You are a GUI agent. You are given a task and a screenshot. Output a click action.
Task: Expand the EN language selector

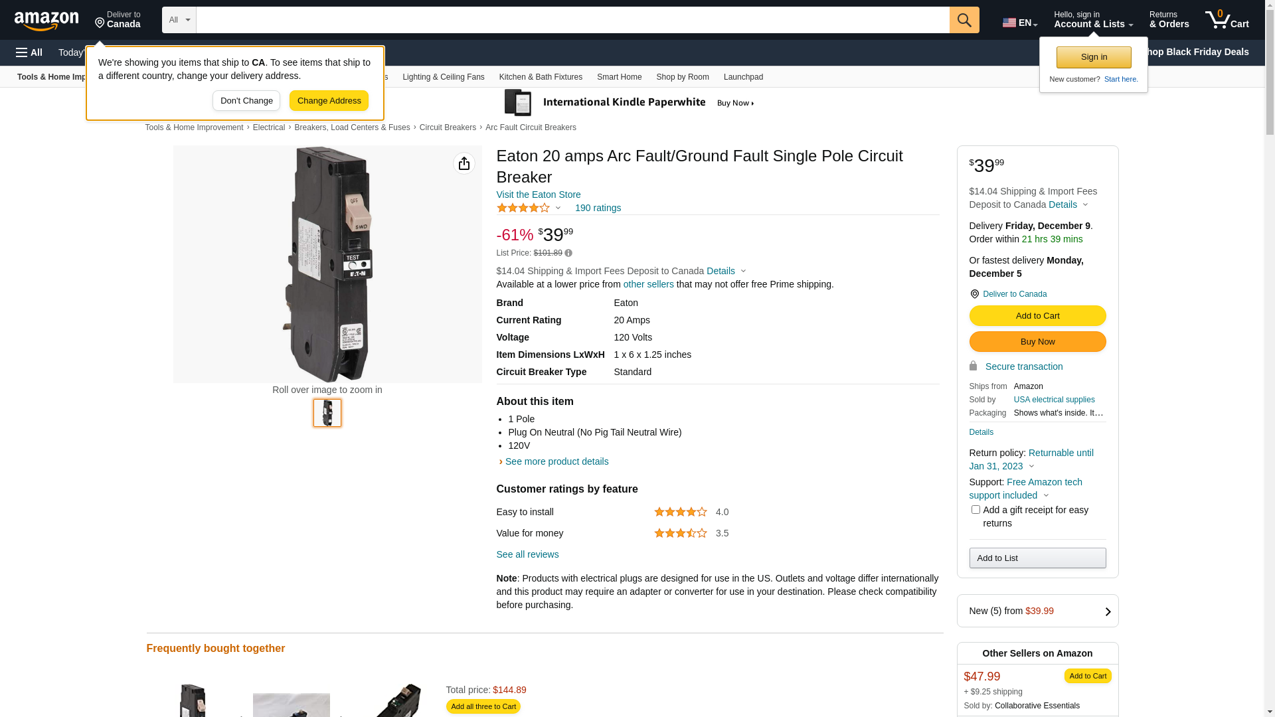tap(1019, 23)
